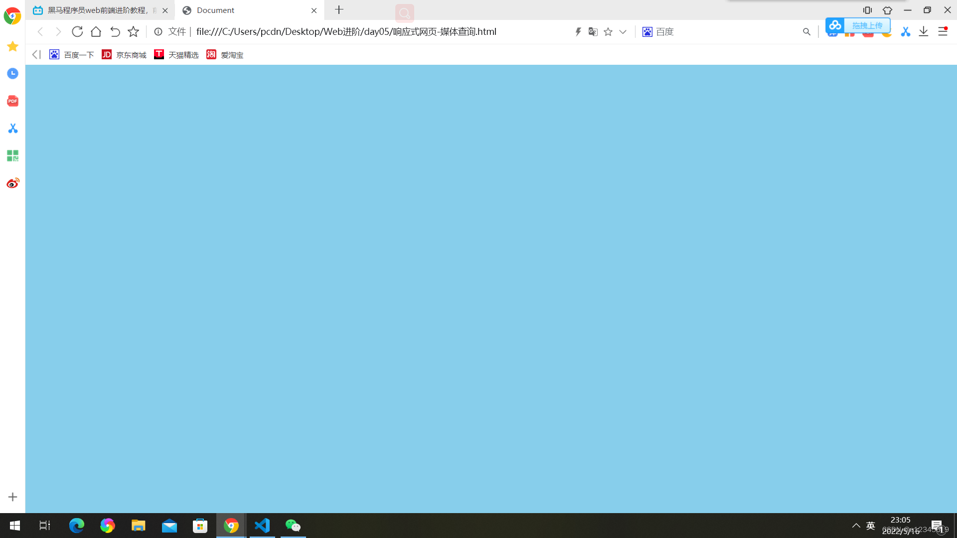Open PDF tool in sidebar
This screenshot has height=538, width=957.
pos(12,101)
